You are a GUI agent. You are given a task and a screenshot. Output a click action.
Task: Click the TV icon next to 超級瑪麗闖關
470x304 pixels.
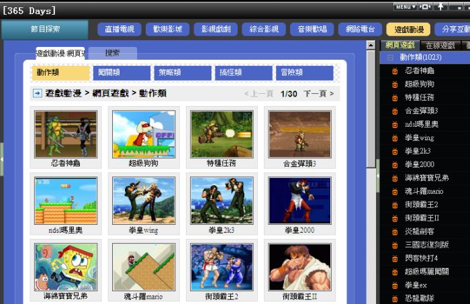[x=395, y=272]
